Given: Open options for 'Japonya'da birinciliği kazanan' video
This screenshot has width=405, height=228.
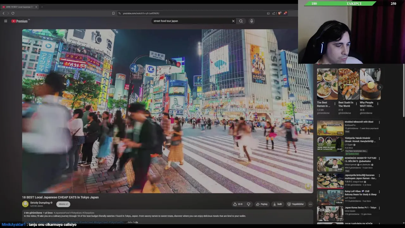Looking at the screenshot, I should 379,175.
